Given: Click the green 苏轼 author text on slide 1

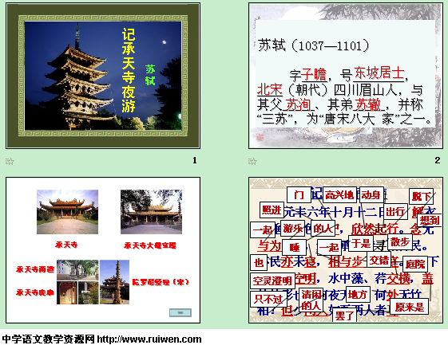Looking at the screenshot, I should [150, 75].
